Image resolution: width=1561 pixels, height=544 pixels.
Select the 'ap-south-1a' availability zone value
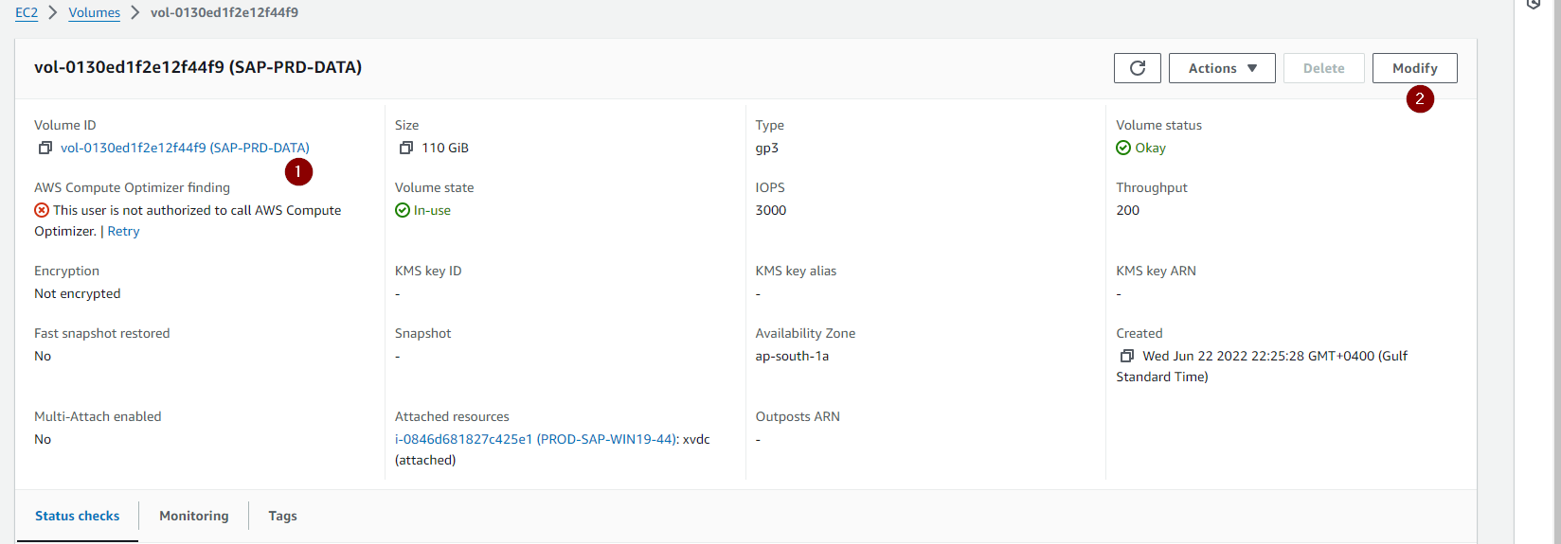792,356
